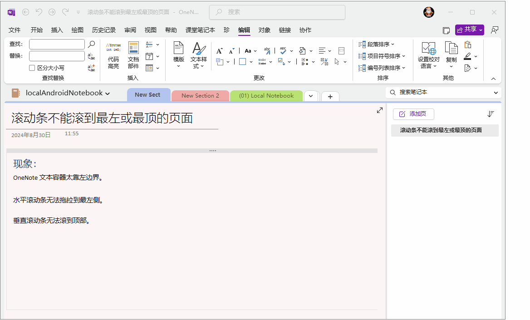Screen dimensions: 530x320
Task: Click the paragraph alignment lines icon
Action: (322, 51)
